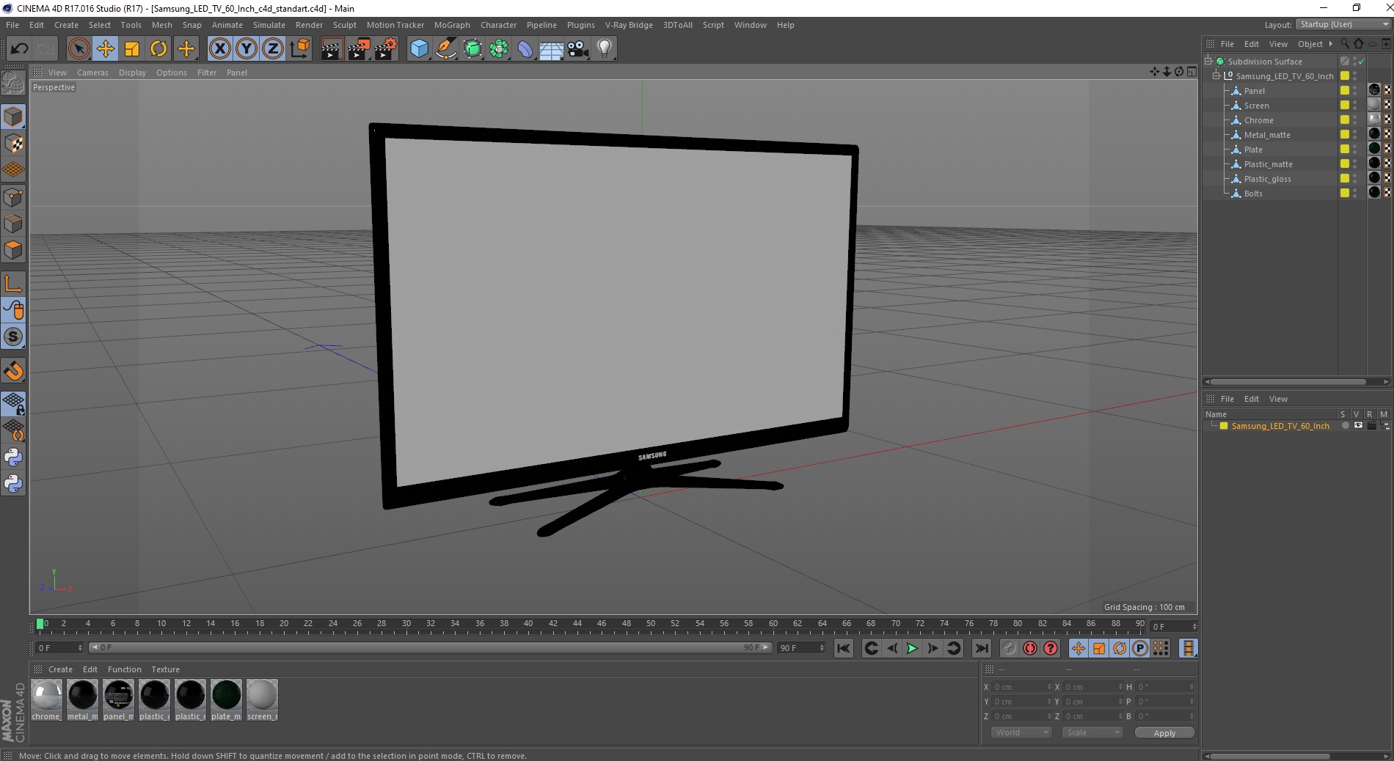The image size is (1394, 761).
Task: Add a Light object
Action: (x=605, y=49)
